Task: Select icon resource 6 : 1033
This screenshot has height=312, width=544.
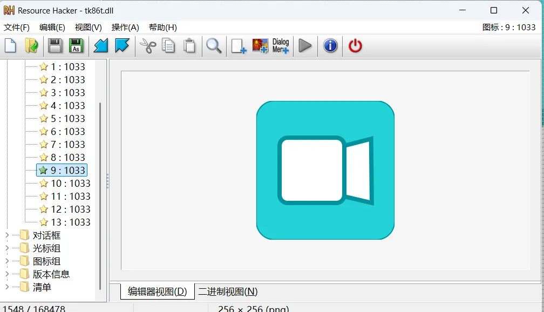Action: (67, 132)
